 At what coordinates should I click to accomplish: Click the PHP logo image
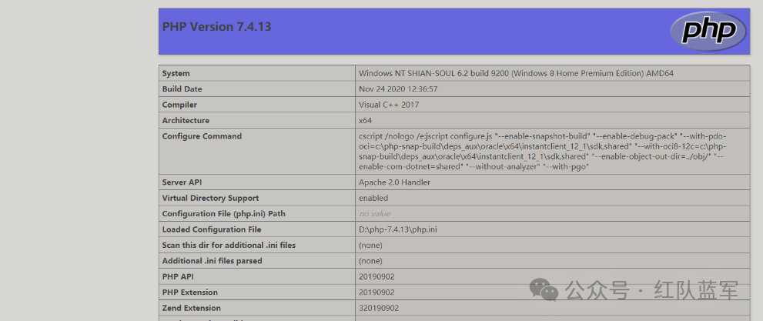(708, 31)
